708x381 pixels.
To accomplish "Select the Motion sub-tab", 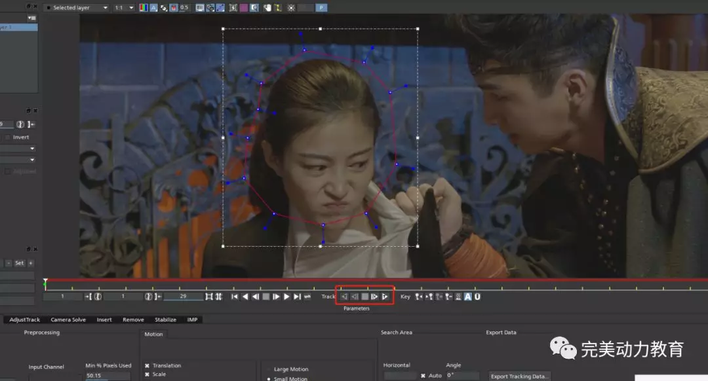I will pyautogui.click(x=153, y=334).
